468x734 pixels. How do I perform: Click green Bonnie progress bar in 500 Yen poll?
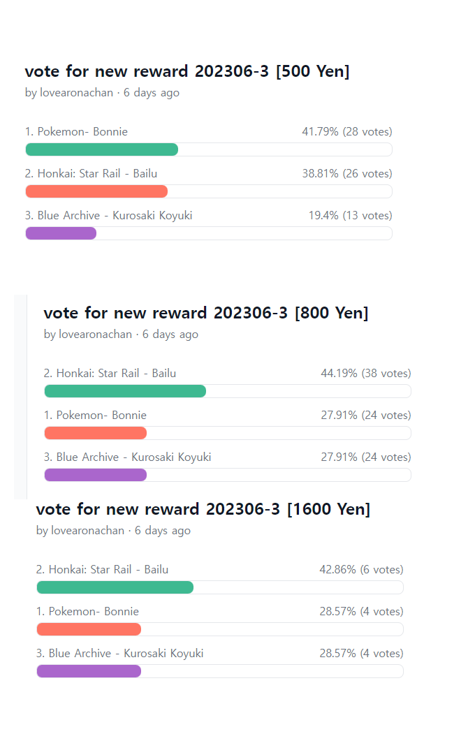pyautogui.click(x=102, y=149)
